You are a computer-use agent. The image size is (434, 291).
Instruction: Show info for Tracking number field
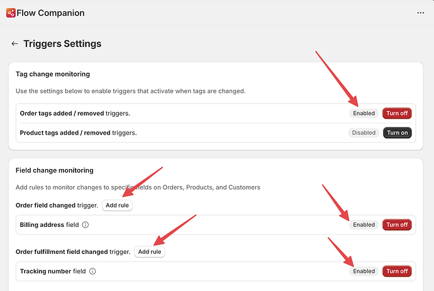[92, 272]
